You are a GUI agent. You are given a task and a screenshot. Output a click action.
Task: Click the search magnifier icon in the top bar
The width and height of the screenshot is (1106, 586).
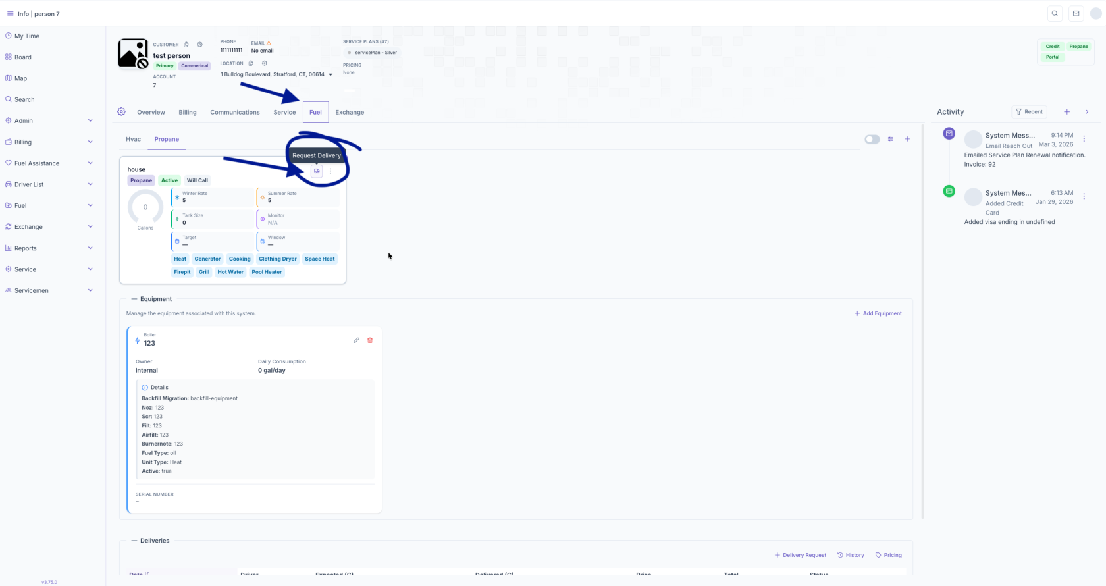[1055, 14]
